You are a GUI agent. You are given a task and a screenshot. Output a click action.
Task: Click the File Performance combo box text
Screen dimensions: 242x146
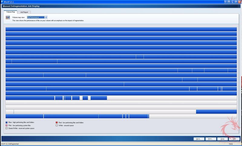point(35,18)
